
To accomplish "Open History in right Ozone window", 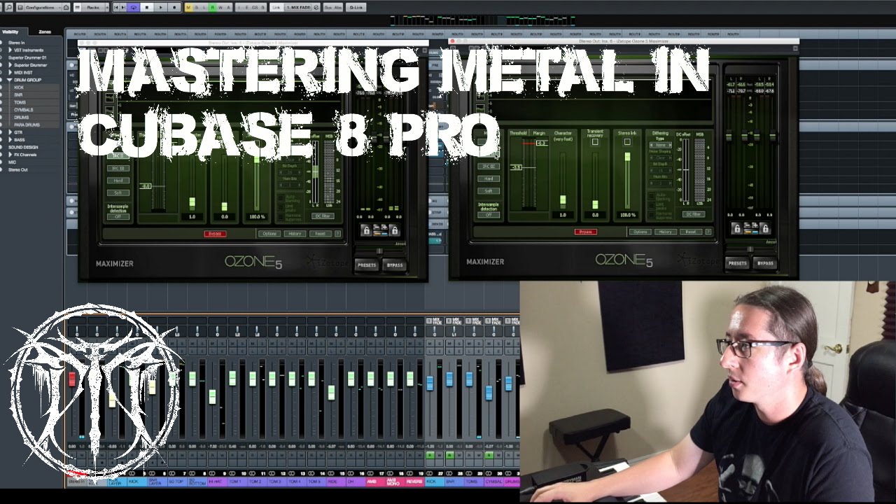I will coord(666,232).
